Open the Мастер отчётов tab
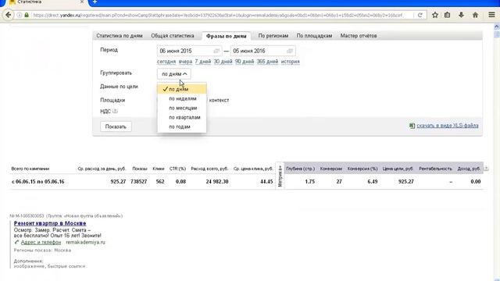 tap(359, 36)
